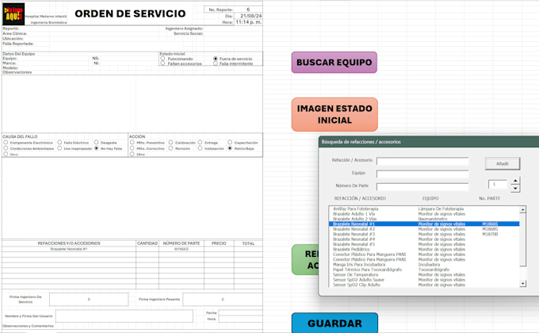Click the quantity box showing 1
This screenshot has width=539, height=333.
[x=498, y=185]
